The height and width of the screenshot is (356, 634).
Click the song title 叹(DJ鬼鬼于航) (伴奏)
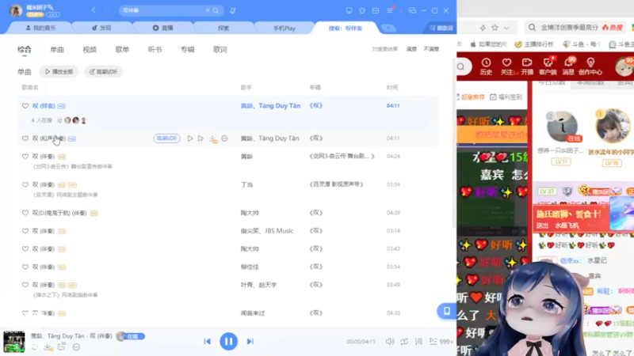(x=59, y=213)
